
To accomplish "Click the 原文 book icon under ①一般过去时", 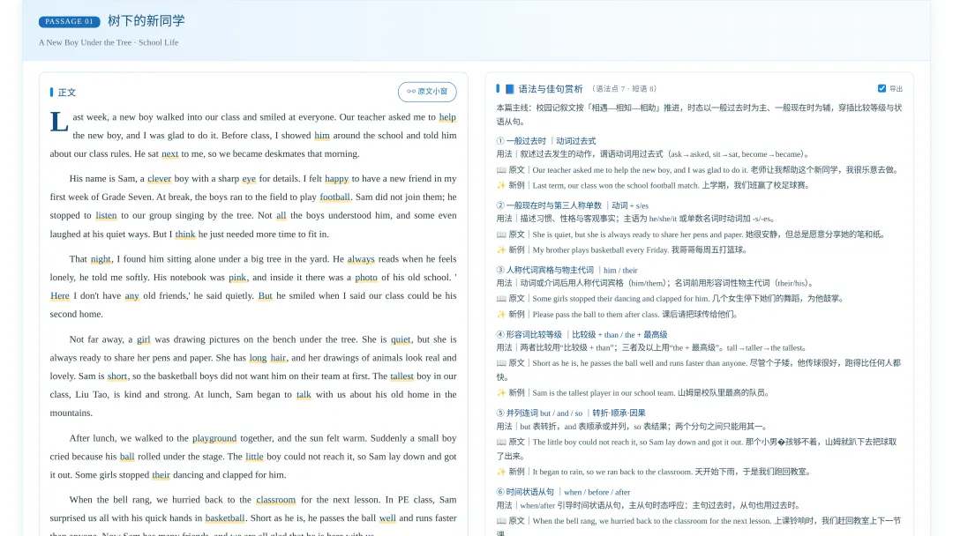I will point(501,170).
